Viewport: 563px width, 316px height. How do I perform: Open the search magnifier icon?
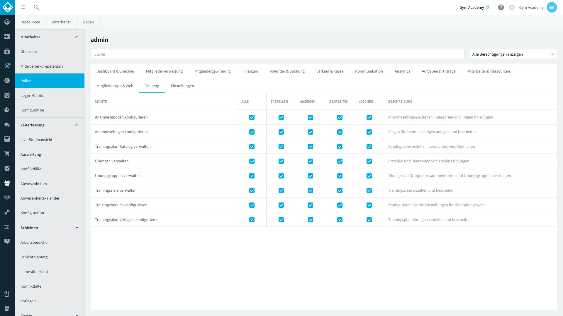[x=36, y=7]
